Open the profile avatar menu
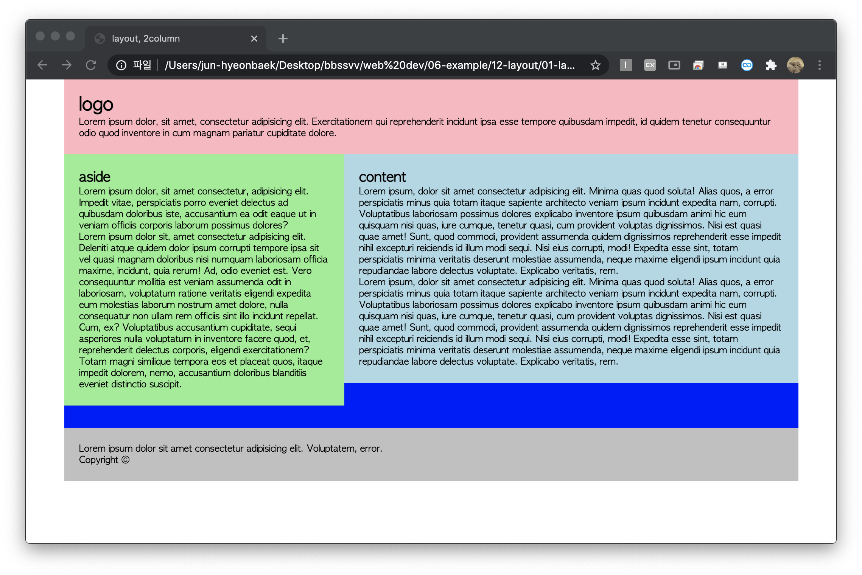This screenshot has height=575, width=862. pos(795,65)
